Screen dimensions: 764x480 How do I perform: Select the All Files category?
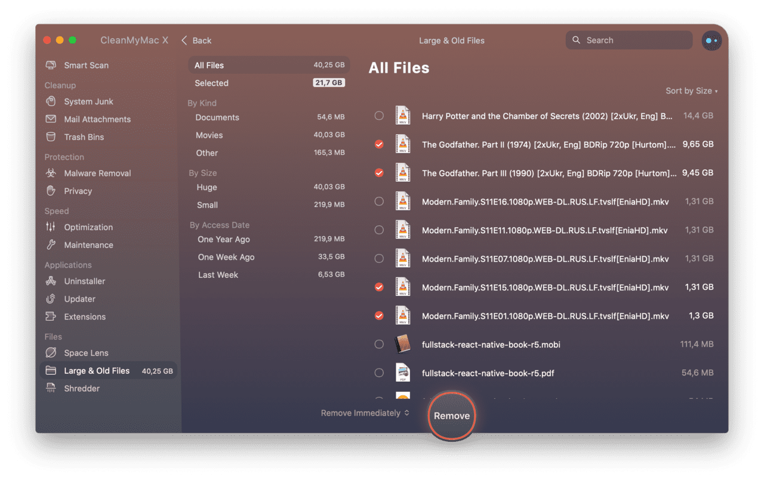point(269,65)
